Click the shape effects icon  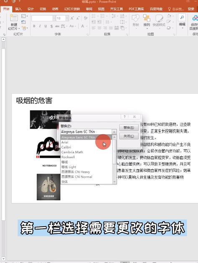(x=169, y=28)
